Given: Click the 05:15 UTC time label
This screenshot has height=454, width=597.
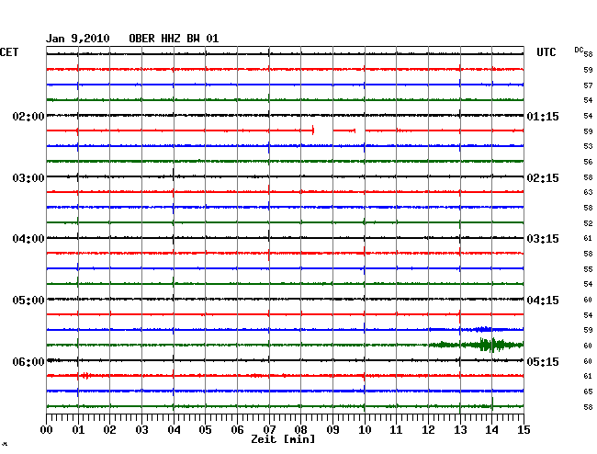Looking at the screenshot, I should tap(543, 361).
